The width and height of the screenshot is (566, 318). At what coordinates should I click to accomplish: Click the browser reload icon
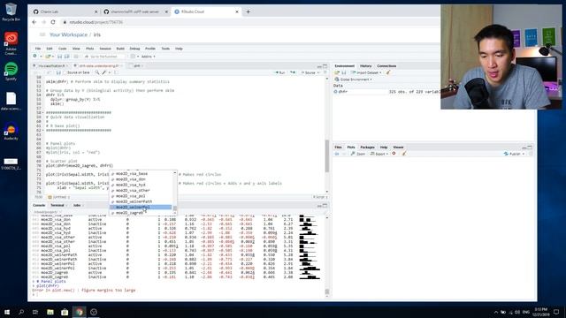[x=53, y=22]
